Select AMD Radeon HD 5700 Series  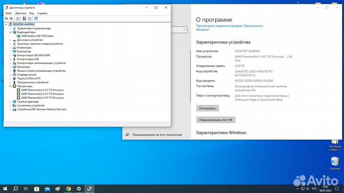pyautogui.click(x=37, y=36)
